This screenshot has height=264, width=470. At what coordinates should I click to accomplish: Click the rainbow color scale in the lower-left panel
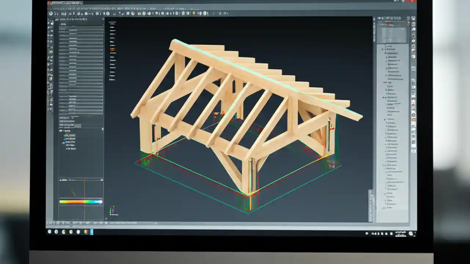(x=80, y=201)
